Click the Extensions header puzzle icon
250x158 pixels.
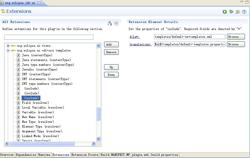[3, 11]
